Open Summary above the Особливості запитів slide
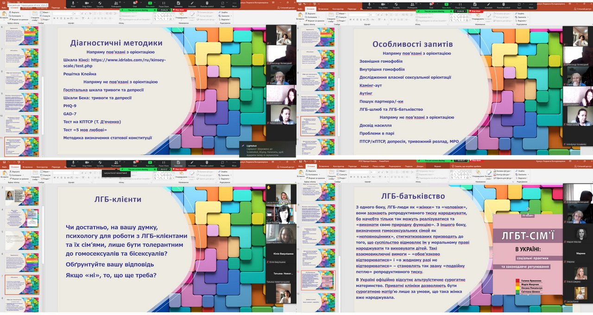Screen dimensions: 593x315 (475, 5)
